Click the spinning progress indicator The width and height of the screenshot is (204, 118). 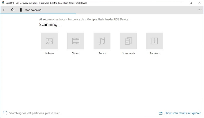click(x=5, y=113)
